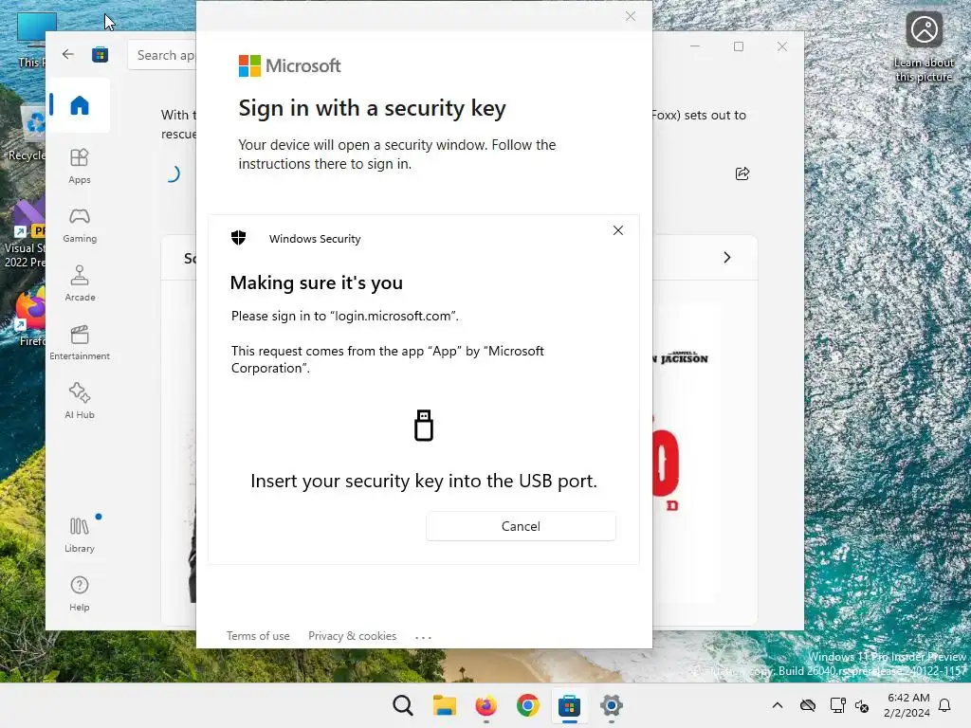Expand section with right chevron in Store
971x728 pixels.
click(x=727, y=258)
